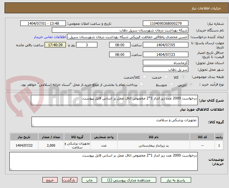Click unit cell عدد
The width and height of the screenshot is (229, 188).
(104, 145)
